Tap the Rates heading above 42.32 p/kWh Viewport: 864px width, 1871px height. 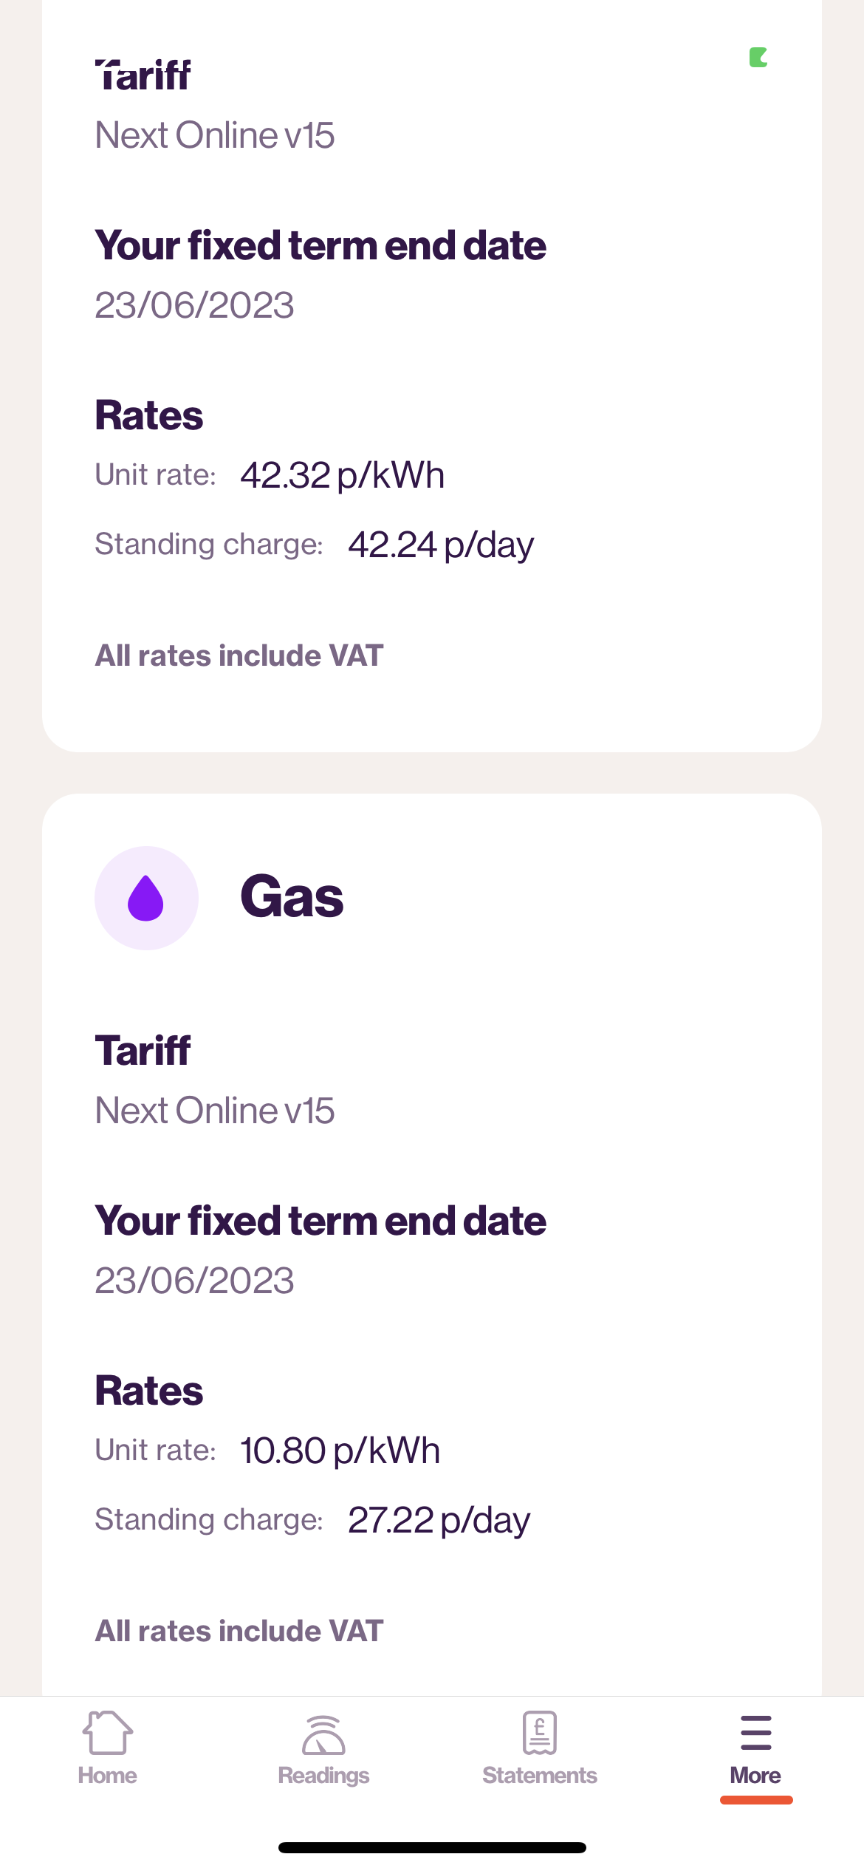click(x=149, y=415)
